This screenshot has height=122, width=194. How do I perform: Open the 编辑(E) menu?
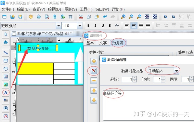(23, 9)
